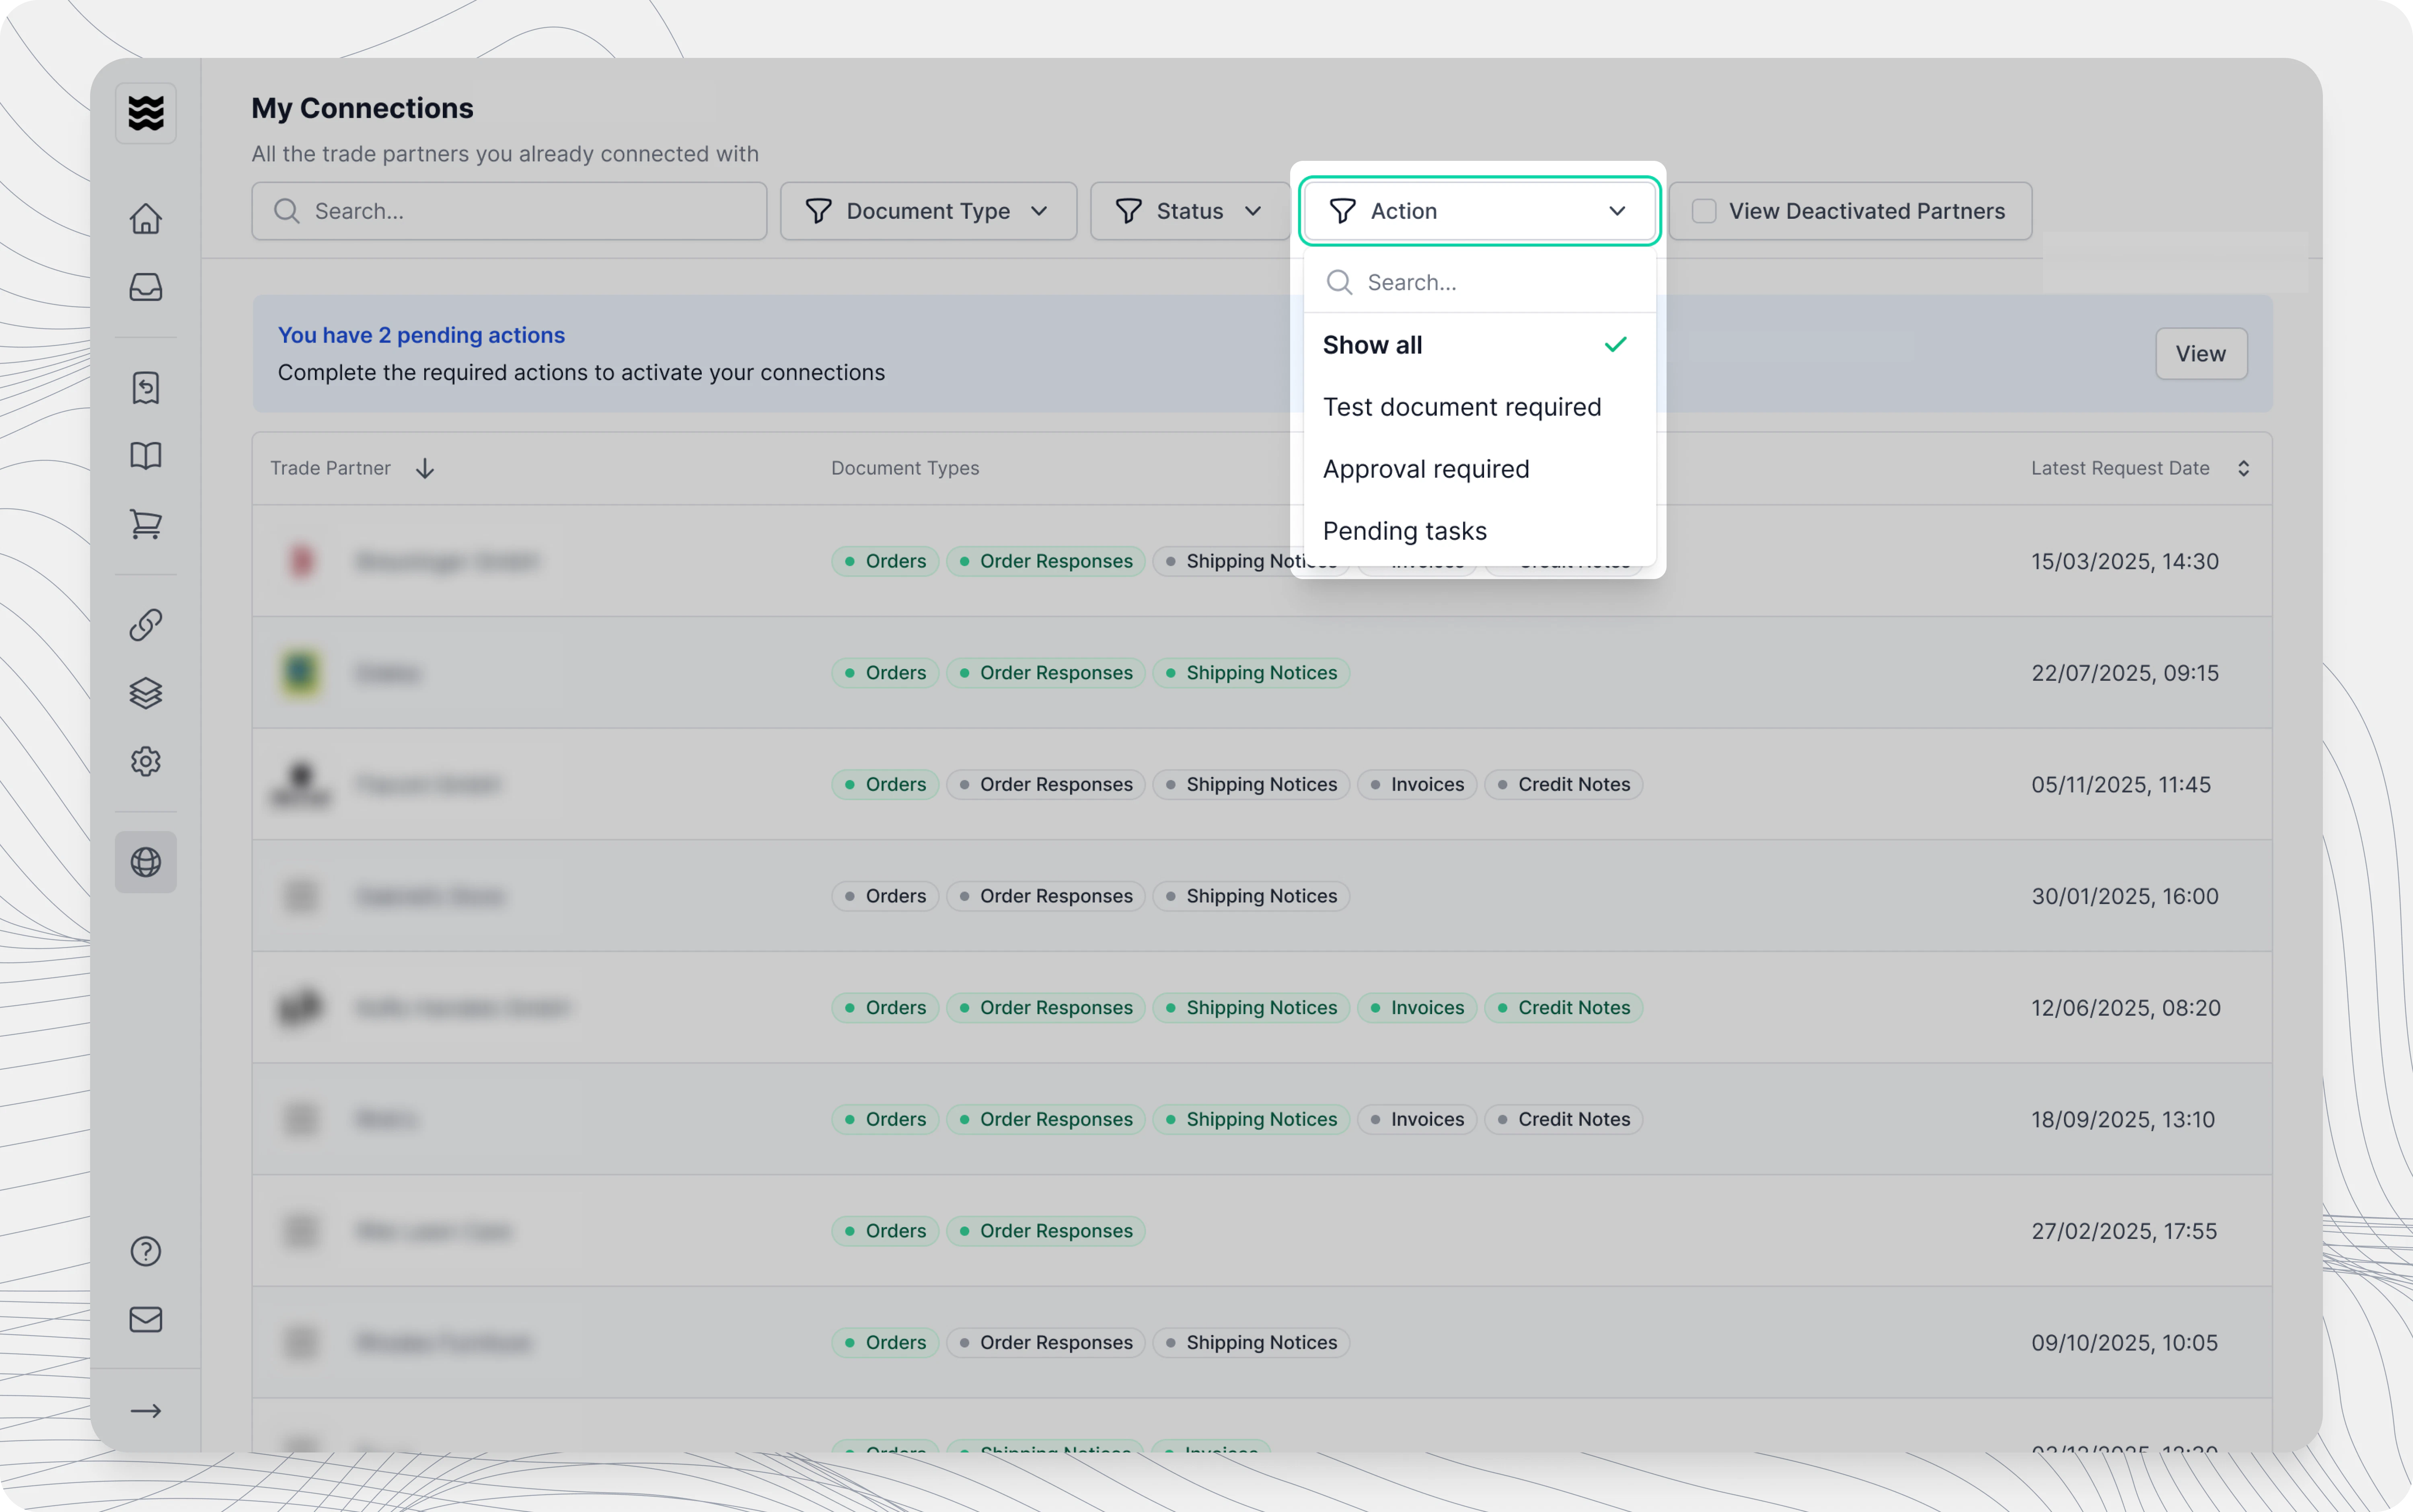This screenshot has height=1512, width=2413.
Task: Open settings via the gear icon
Action: pyautogui.click(x=146, y=761)
